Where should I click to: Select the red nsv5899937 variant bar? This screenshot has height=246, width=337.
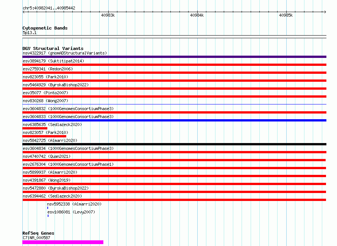[x=174, y=176]
